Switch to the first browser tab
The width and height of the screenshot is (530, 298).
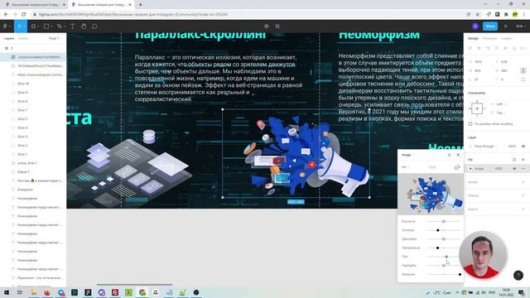(36, 5)
